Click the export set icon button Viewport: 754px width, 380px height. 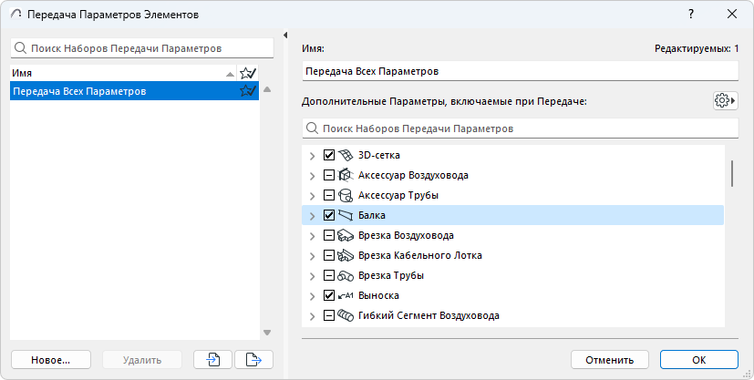pos(253,360)
